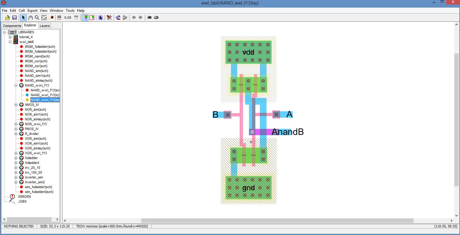Open Preferences with the wrench icon
Screen dimensions: 460x235
click(109, 18)
